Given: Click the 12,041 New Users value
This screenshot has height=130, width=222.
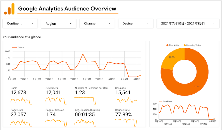Looking at the screenshot, I should pyautogui.click(x=53, y=92).
